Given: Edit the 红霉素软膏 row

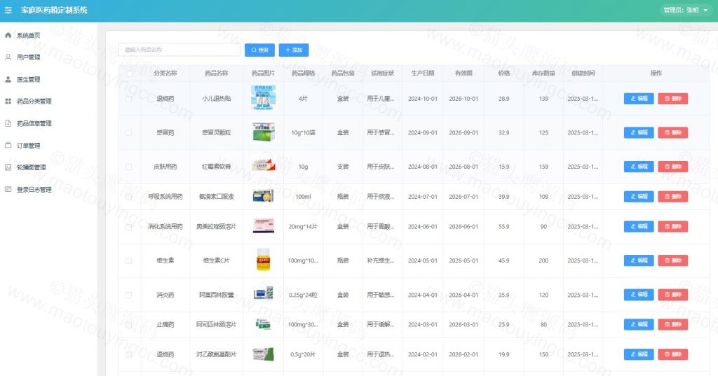Looking at the screenshot, I should (639, 167).
